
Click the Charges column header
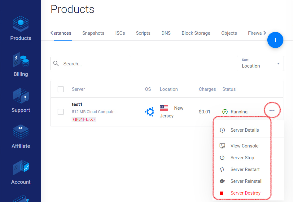click(207, 89)
